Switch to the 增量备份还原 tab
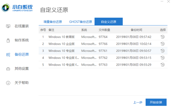The image size is (171, 107). (53, 22)
